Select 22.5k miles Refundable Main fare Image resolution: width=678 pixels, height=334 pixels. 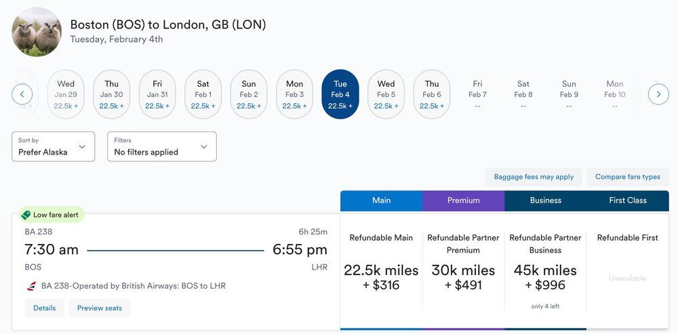point(381,271)
